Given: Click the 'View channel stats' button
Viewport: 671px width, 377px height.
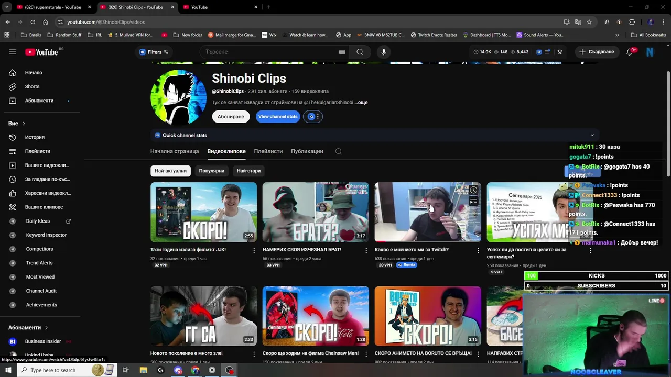Looking at the screenshot, I should click(x=278, y=117).
